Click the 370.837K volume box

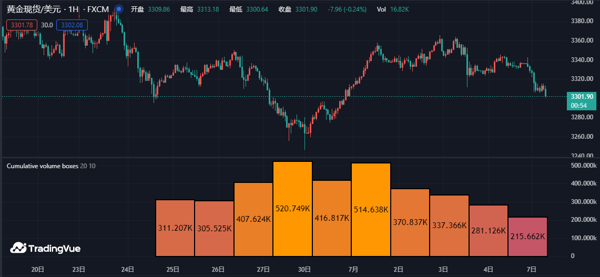tap(410, 222)
